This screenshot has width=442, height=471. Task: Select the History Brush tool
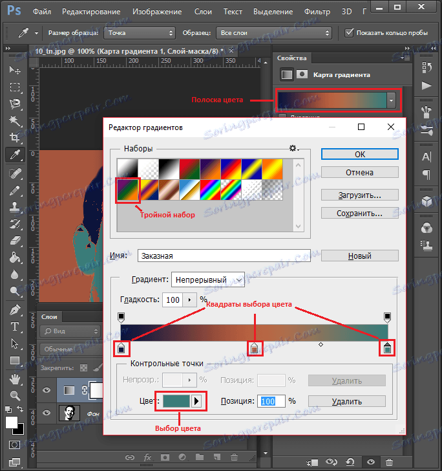click(15, 224)
